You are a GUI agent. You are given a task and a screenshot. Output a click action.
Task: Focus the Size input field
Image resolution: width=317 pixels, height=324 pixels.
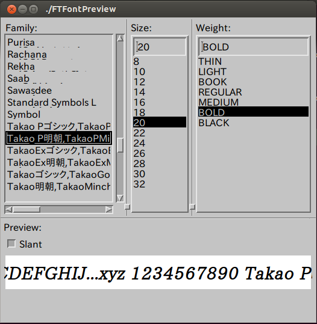(x=160, y=47)
